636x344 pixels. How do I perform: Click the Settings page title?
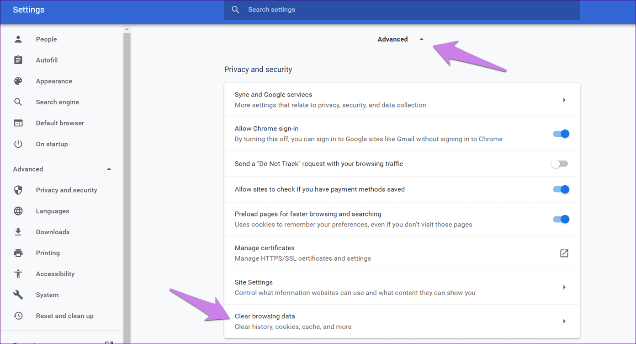tap(29, 10)
